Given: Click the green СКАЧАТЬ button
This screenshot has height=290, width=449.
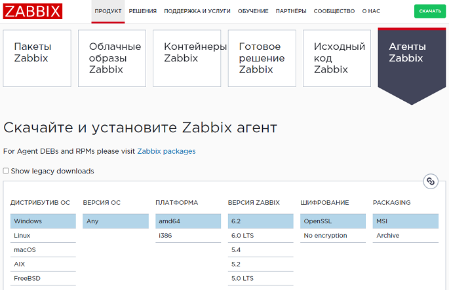Looking at the screenshot, I should point(430,11).
